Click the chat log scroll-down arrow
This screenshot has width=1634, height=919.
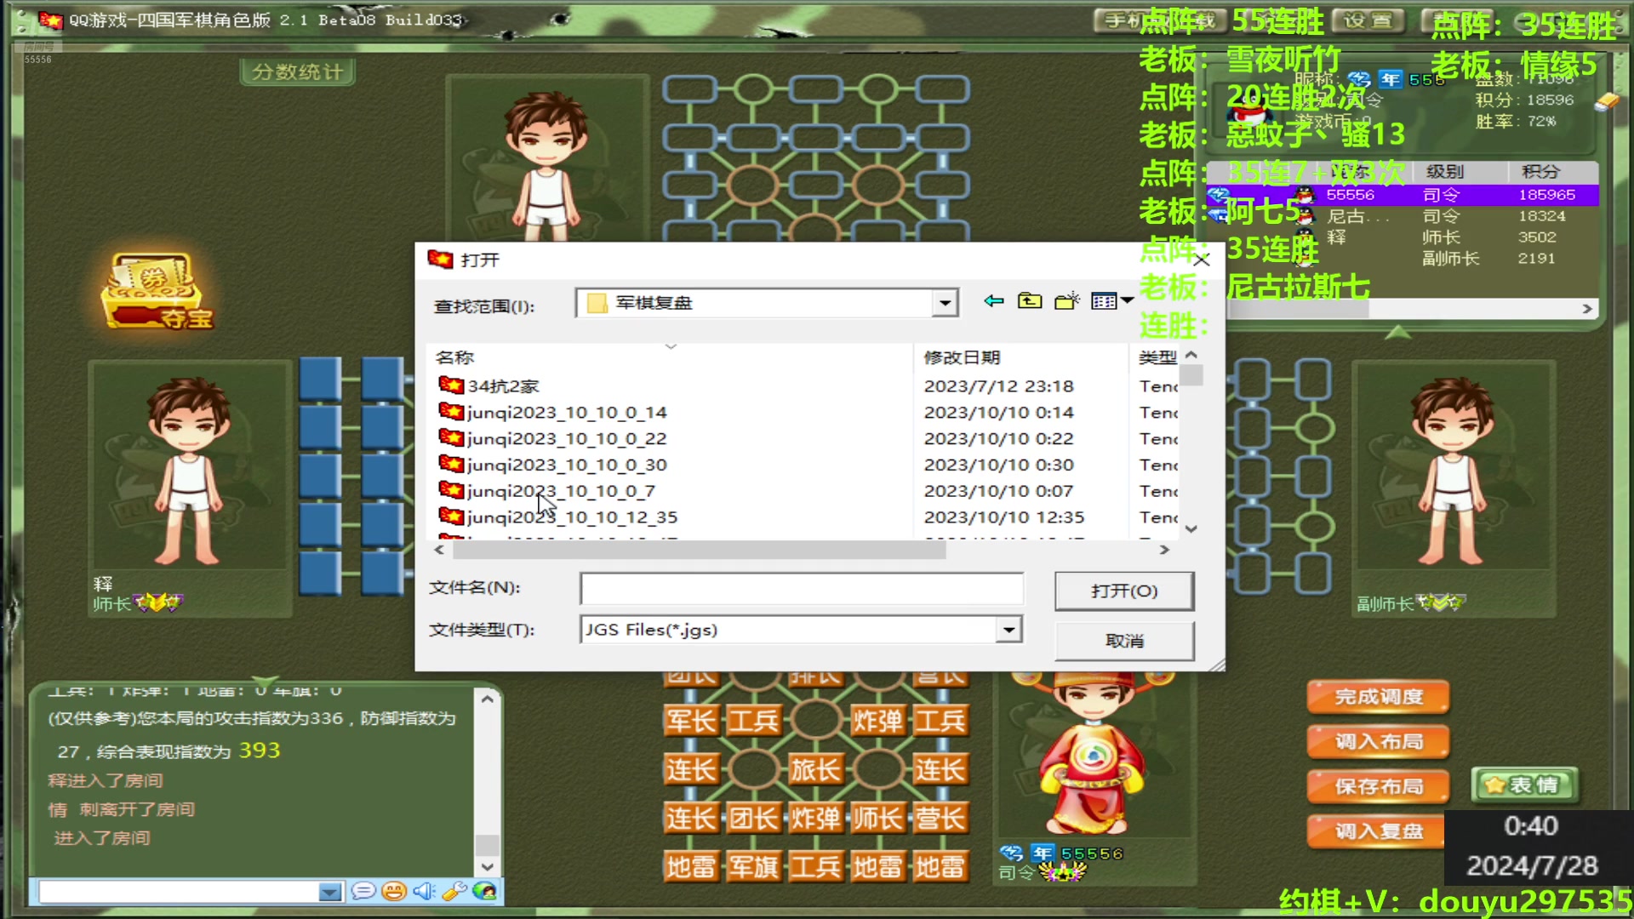pos(487,867)
